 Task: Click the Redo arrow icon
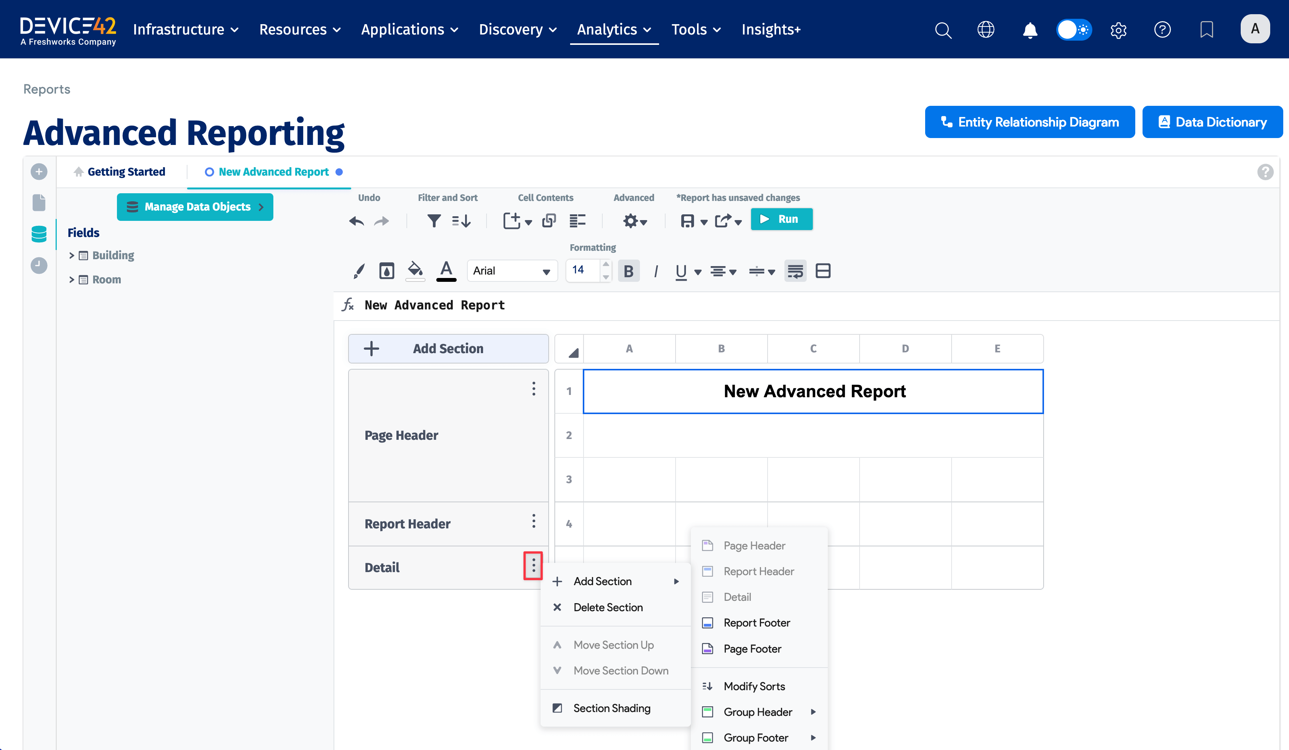(x=381, y=221)
